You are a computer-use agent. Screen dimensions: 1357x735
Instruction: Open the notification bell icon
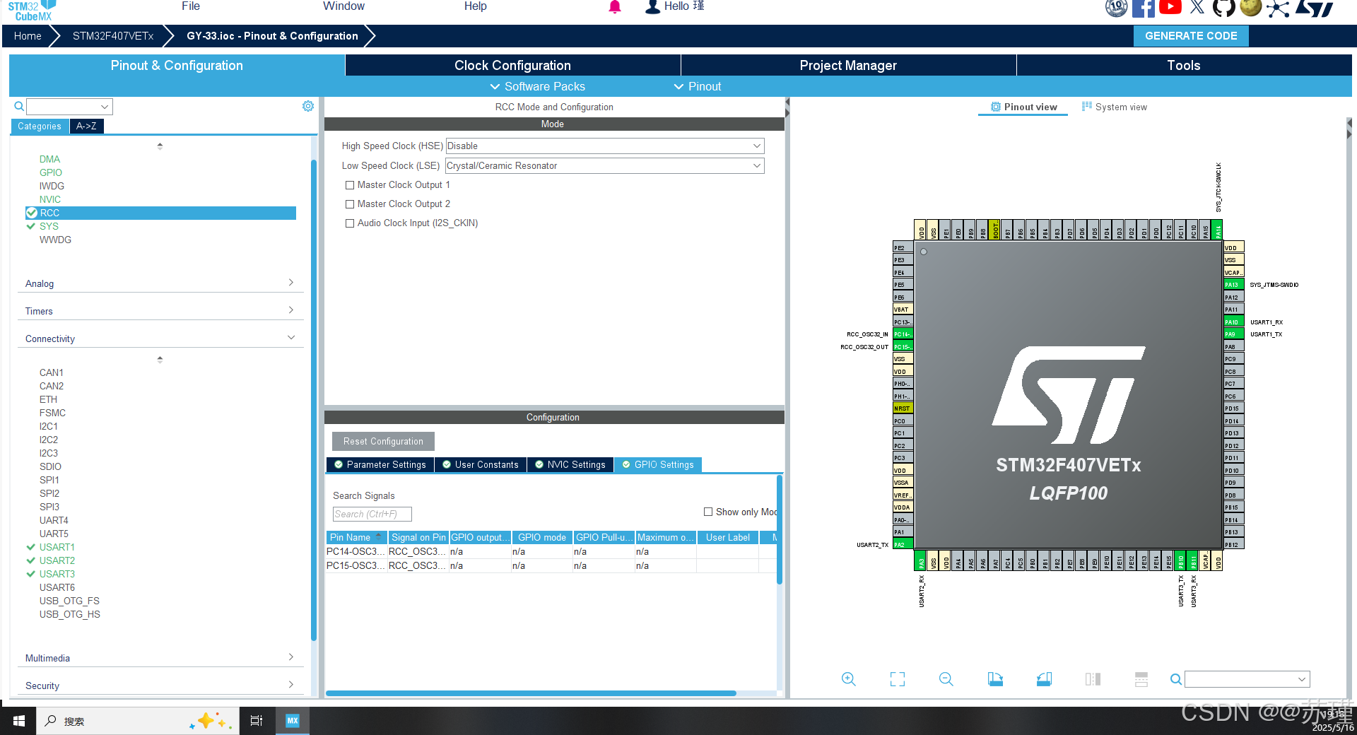[614, 7]
